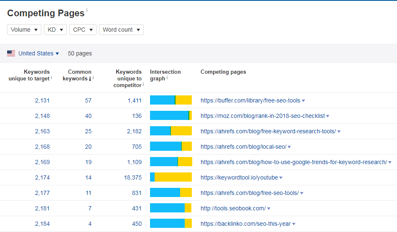The width and height of the screenshot is (397, 232).
Task: Open ahrefs.com/blog/free-seo-tools link
Action: tap(249, 193)
